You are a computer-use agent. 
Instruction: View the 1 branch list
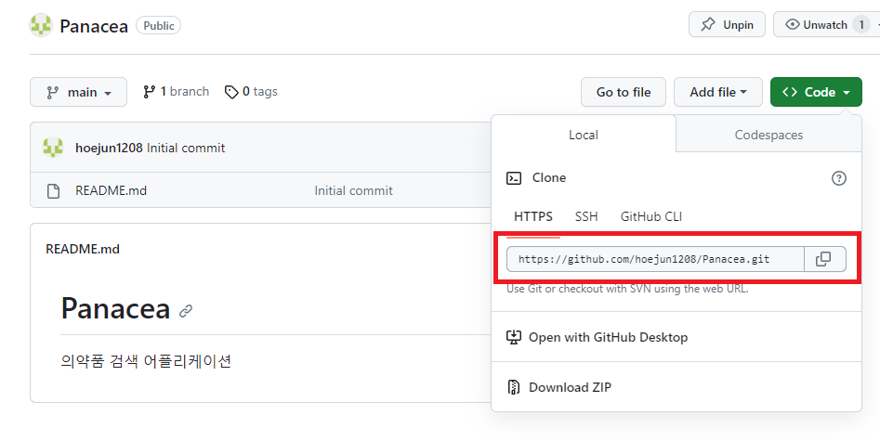[x=177, y=92]
